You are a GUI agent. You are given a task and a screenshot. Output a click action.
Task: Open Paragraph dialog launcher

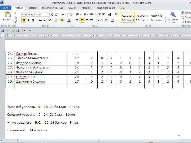click(118, 26)
